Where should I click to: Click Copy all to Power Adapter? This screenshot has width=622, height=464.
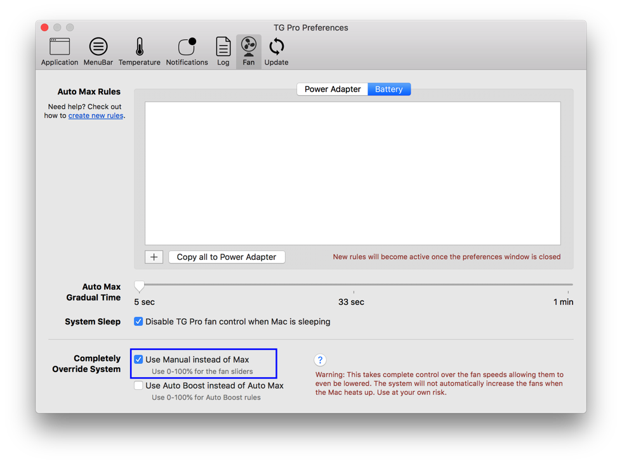click(227, 257)
